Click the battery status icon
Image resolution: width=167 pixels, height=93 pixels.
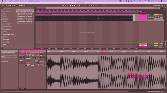click(149, 1)
